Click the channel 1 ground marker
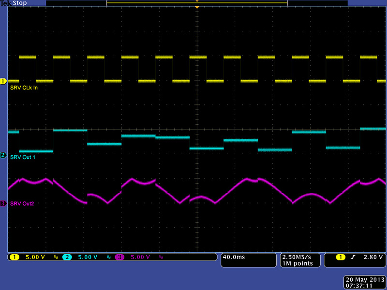The image size is (387, 290). click(3, 81)
